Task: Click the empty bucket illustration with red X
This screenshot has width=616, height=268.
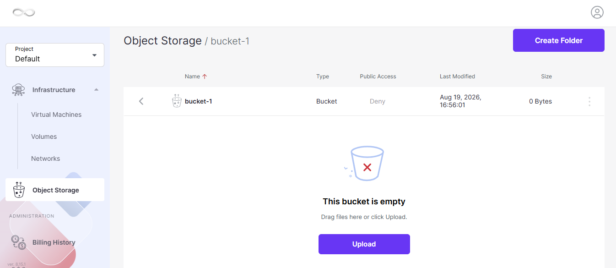Action: click(x=364, y=164)
